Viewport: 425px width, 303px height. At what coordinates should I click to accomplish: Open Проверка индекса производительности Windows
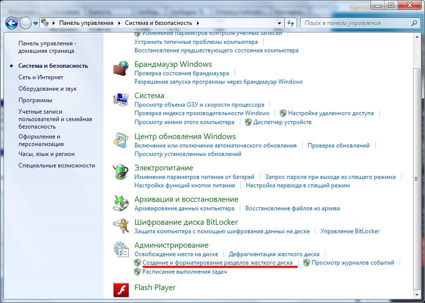point(202,113)
